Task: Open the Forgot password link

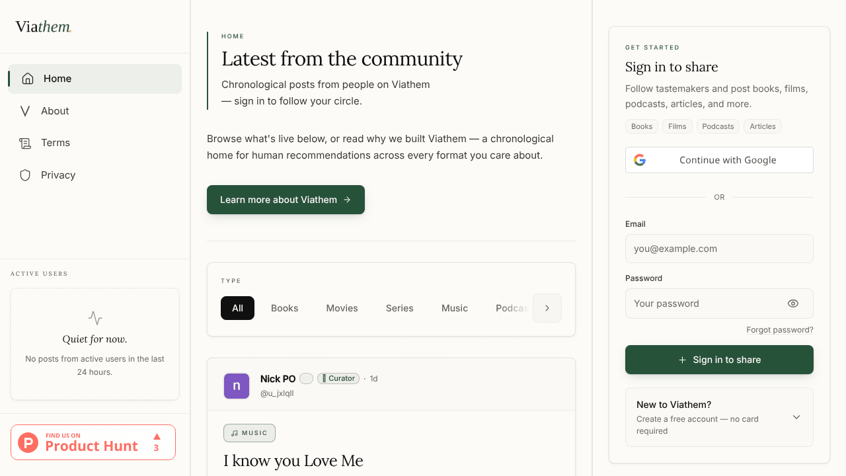Action: click(780, 330)
